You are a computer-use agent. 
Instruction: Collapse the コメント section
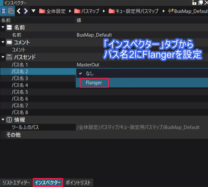pos(3,42)
